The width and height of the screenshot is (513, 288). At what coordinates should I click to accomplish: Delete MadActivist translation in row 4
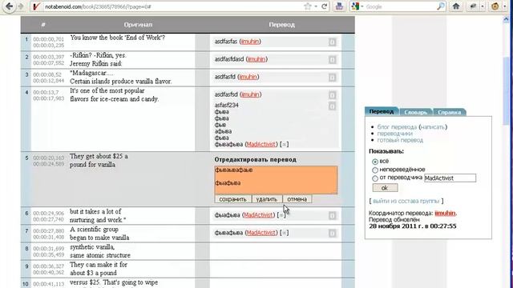pos(285,144)
